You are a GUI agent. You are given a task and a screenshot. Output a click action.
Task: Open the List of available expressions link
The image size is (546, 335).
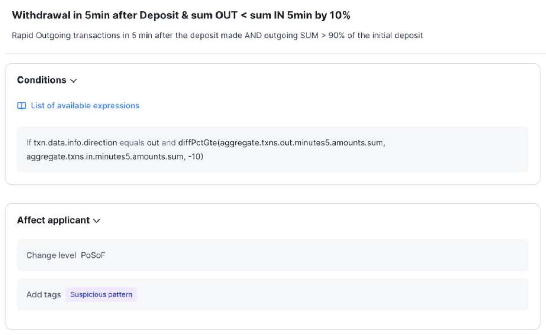point(85,106)
